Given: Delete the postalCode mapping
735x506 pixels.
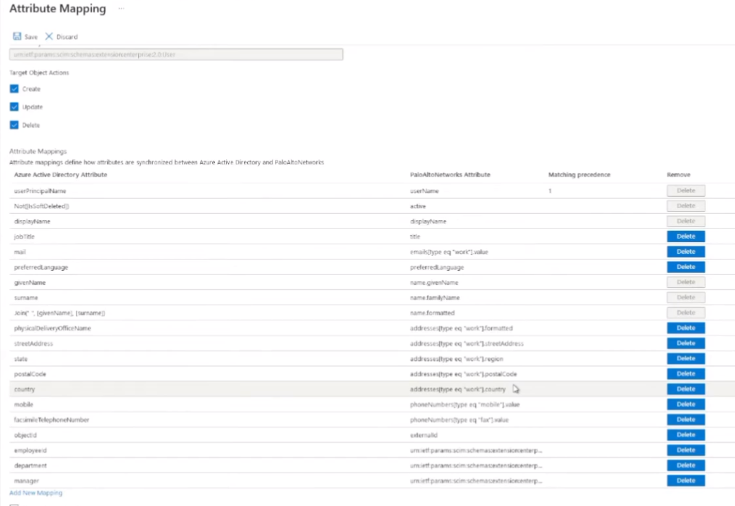Looking at the screenshot, I should (686, 374).
